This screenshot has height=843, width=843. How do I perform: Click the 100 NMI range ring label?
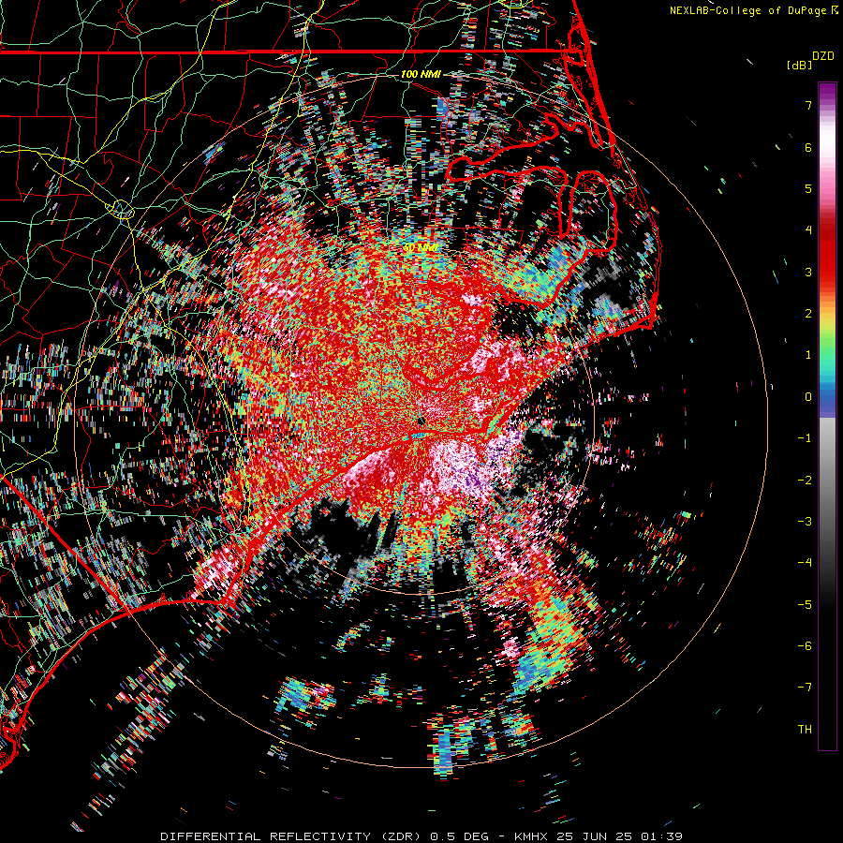click(421, 74)
